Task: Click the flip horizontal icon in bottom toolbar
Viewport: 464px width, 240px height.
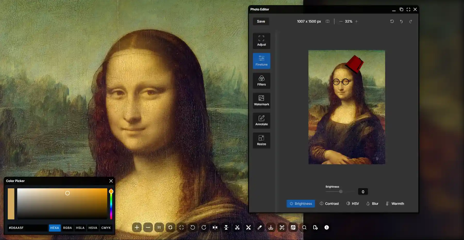Action: coord(215,227)
